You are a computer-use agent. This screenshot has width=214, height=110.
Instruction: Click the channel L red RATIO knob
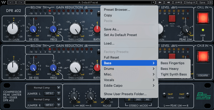97,29
